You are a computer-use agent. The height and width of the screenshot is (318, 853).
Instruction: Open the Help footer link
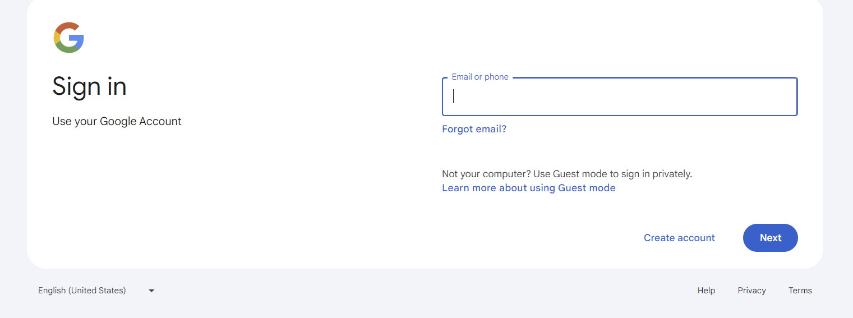click(706, 291)
